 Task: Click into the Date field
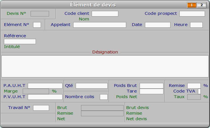pos(158,25)
